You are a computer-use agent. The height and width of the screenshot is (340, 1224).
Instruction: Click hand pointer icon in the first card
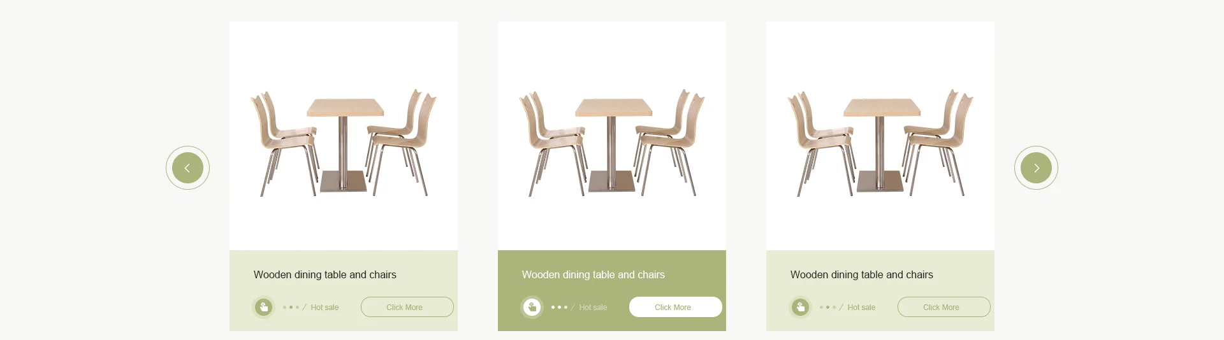tap(263, 307)
